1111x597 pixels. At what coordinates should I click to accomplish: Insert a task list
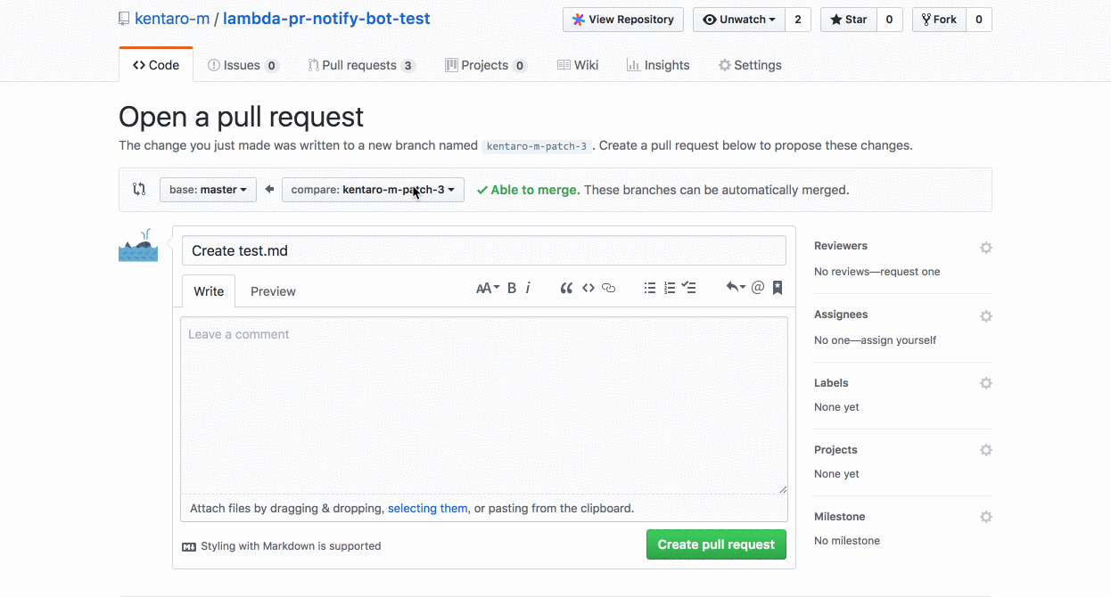tap(688, 288)
